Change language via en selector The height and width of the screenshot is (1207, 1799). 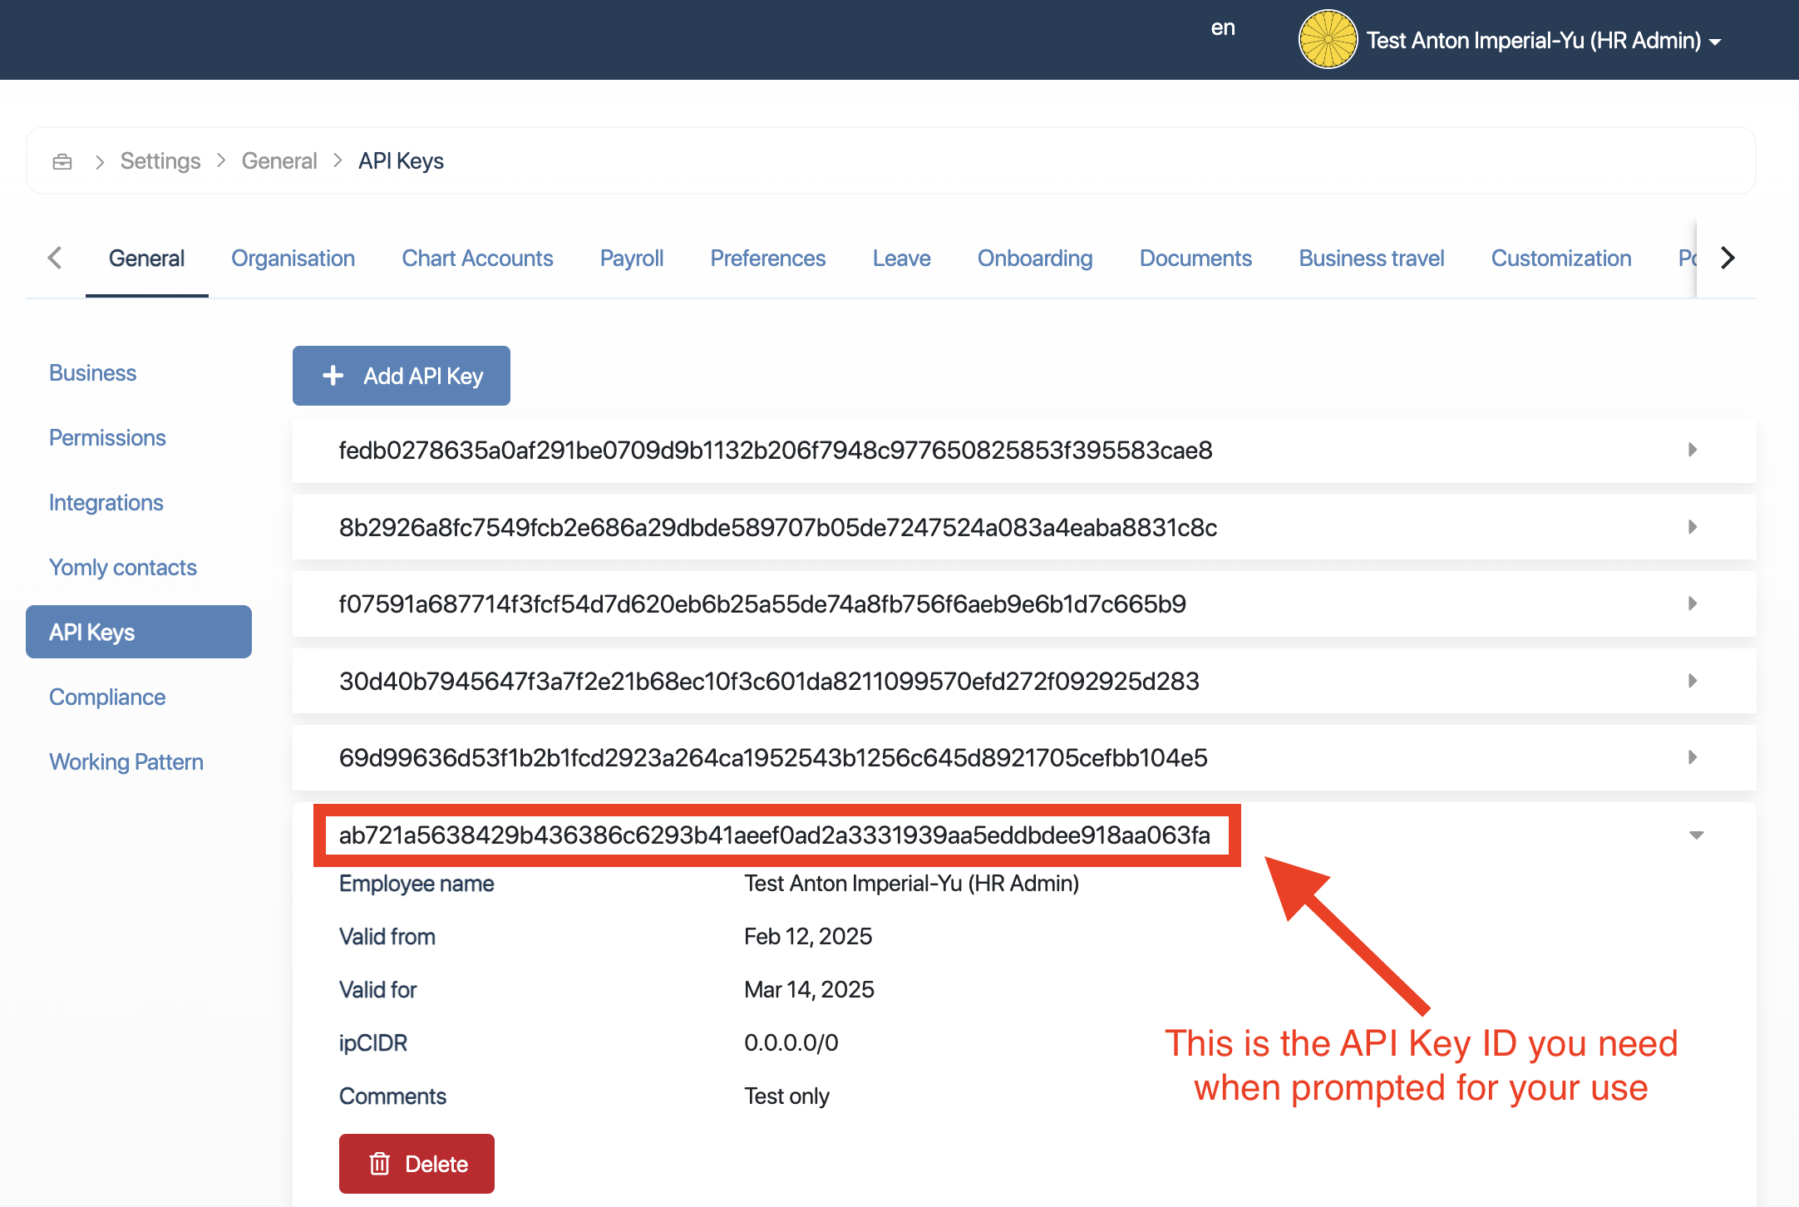click(x=1222, y=28)
